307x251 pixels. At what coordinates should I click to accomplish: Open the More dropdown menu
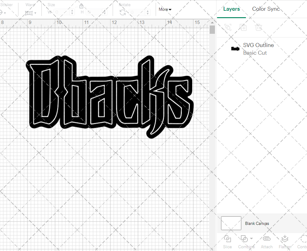[x=165, y=9]
